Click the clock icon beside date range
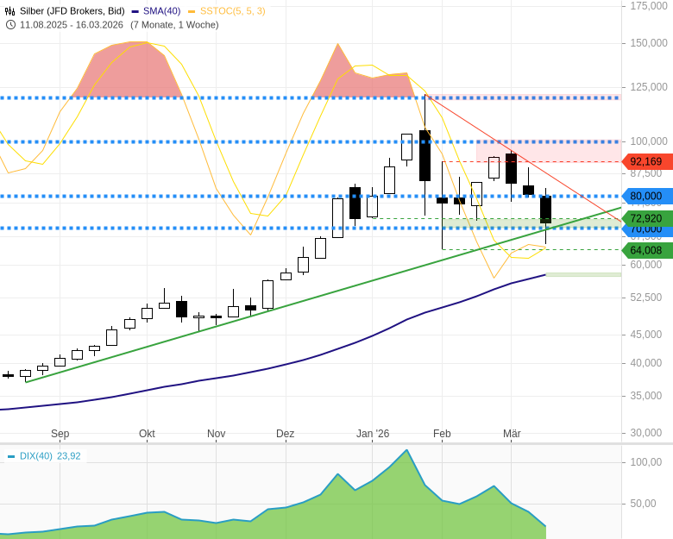The height and width of the screenshot is (539, 673). click(10, 24)
